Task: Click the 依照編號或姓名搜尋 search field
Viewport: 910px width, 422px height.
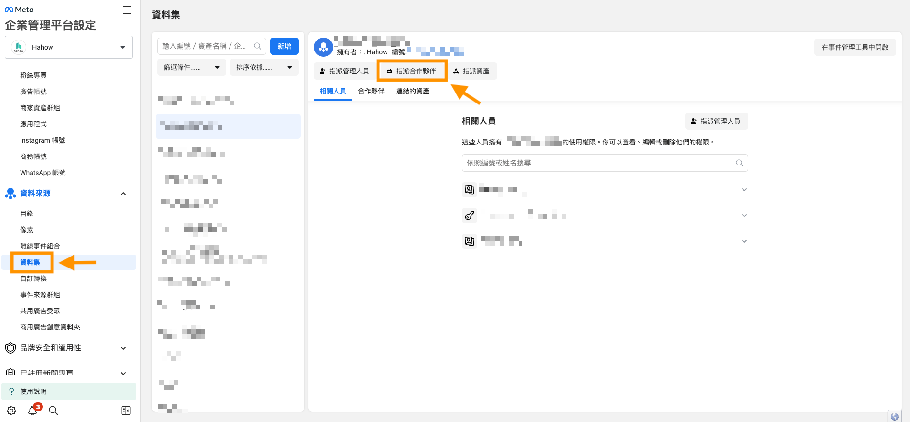Action: click(x=599, y=163)
